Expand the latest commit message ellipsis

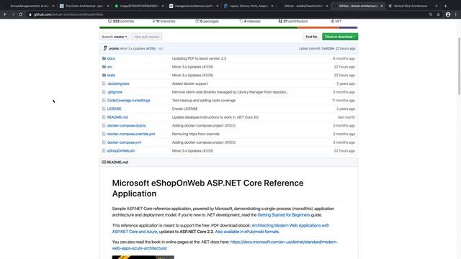pyautogui.click(x=160, y=49)
